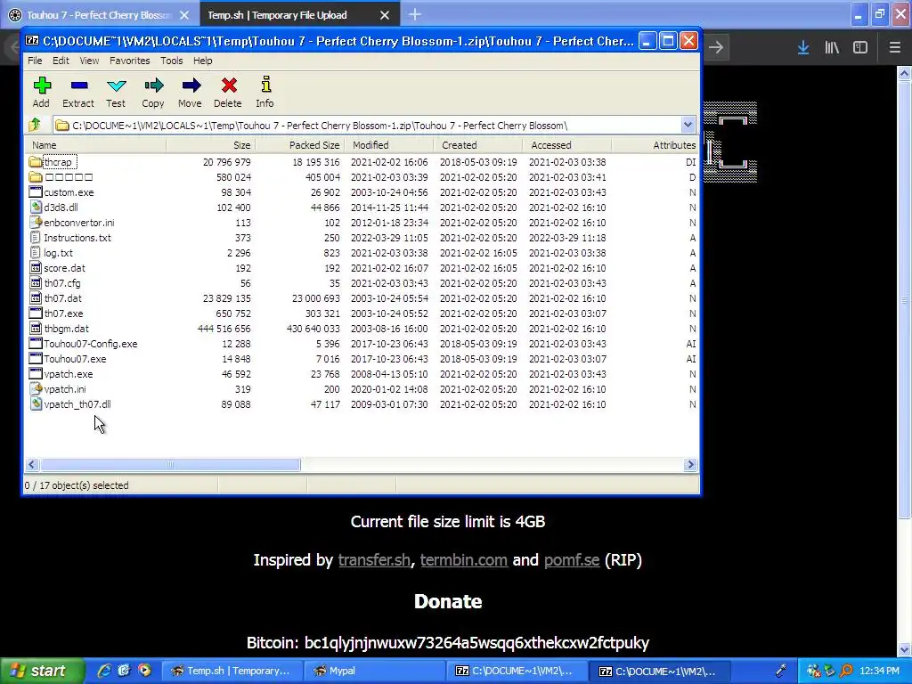Switch to Temp.sh taskbar button

(232, 671)
